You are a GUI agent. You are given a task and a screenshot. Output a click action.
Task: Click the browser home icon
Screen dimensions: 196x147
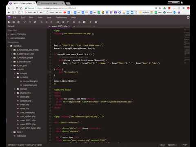click(x=21, y=8)
